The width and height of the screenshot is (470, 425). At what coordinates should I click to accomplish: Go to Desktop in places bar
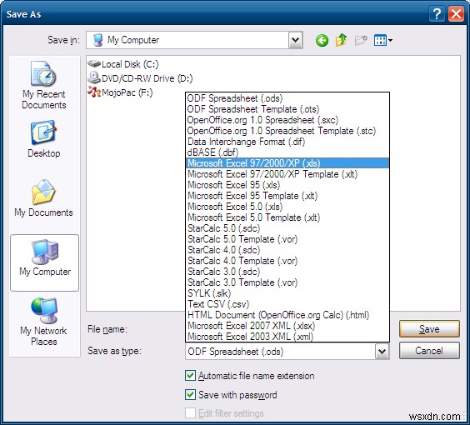(44, 139)
